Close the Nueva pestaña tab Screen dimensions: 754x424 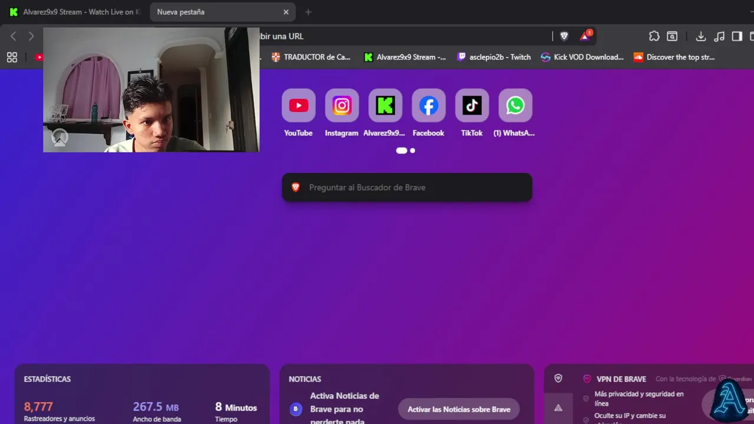point(286,12)
